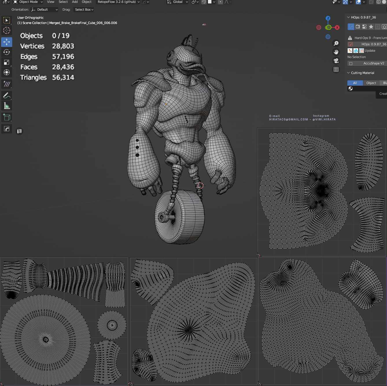
Task: Select the All tab in Cutting Material
Action: point(355,83)
